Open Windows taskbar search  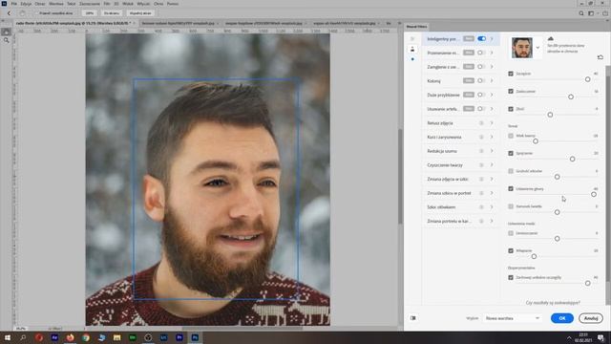tap(23, 337)
